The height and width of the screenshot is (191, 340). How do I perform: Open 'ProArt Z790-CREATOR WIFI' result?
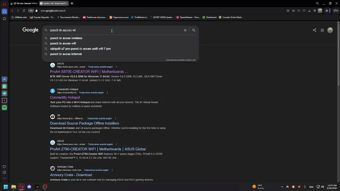[98, 149]
